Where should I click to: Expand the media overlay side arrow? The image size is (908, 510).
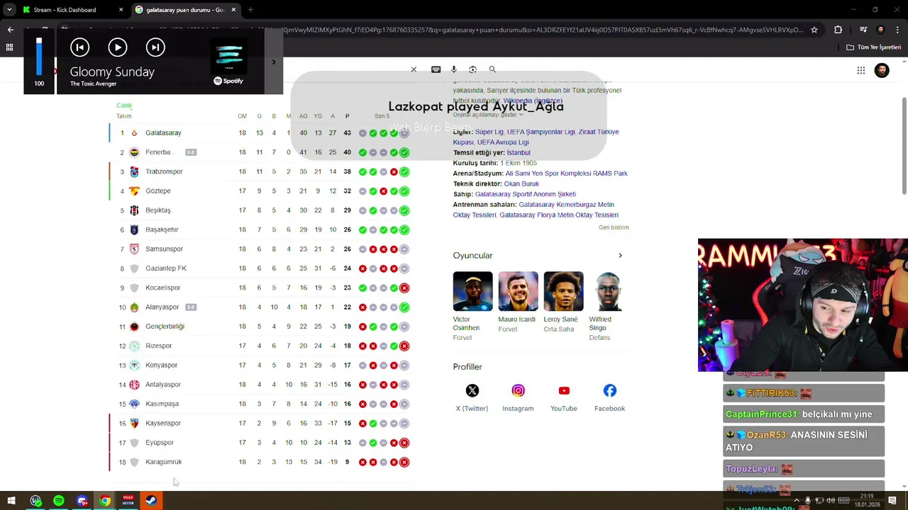click(x=274, y=62)
